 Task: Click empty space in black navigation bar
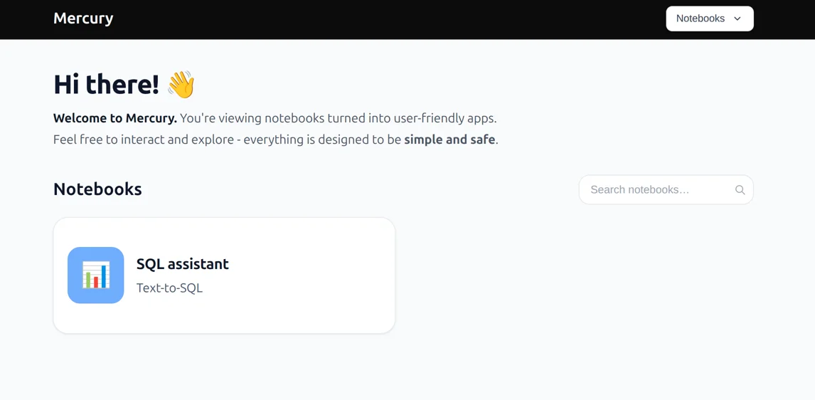click(391, 19)
